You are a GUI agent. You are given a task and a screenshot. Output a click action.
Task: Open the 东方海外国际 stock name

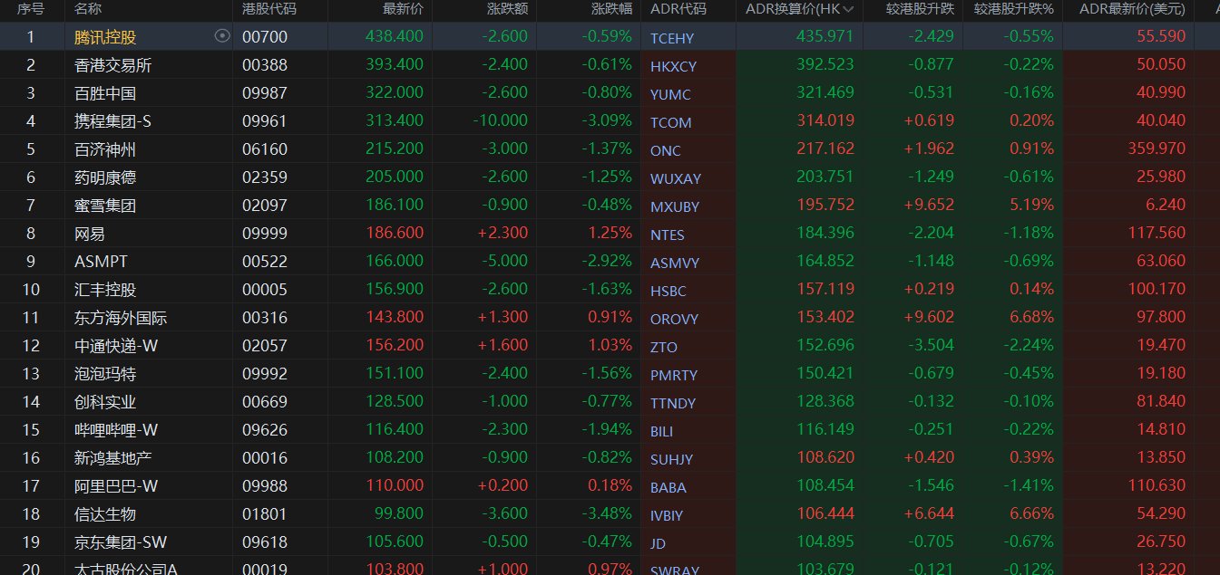tap(121, 318)
